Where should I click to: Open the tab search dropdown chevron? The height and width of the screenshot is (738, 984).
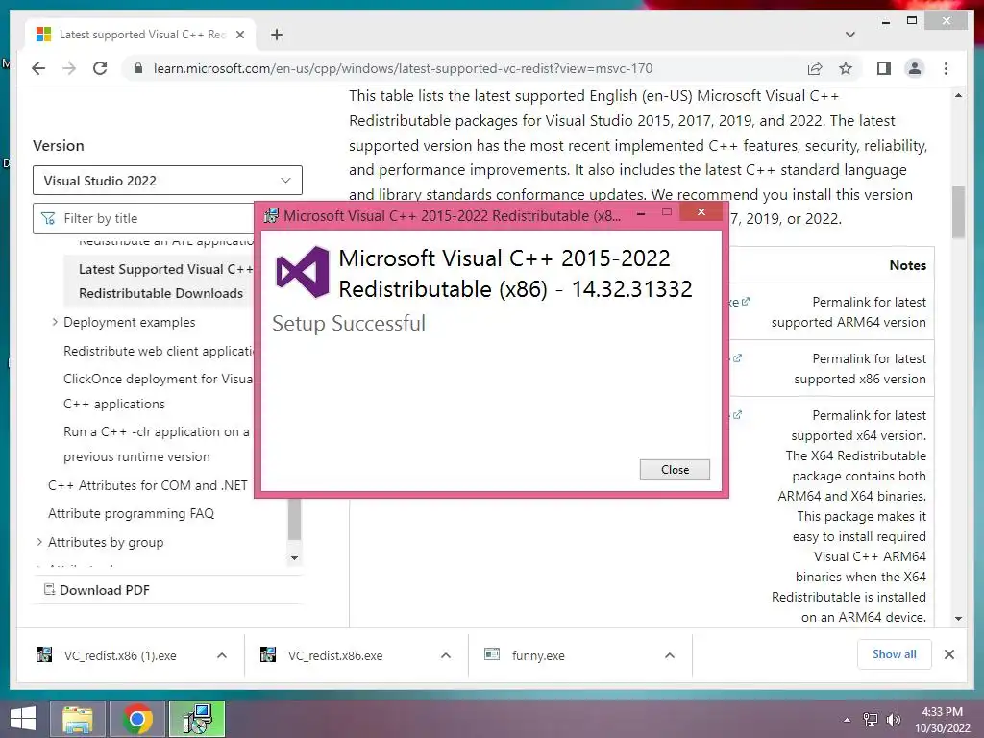(x=849, y=35)
